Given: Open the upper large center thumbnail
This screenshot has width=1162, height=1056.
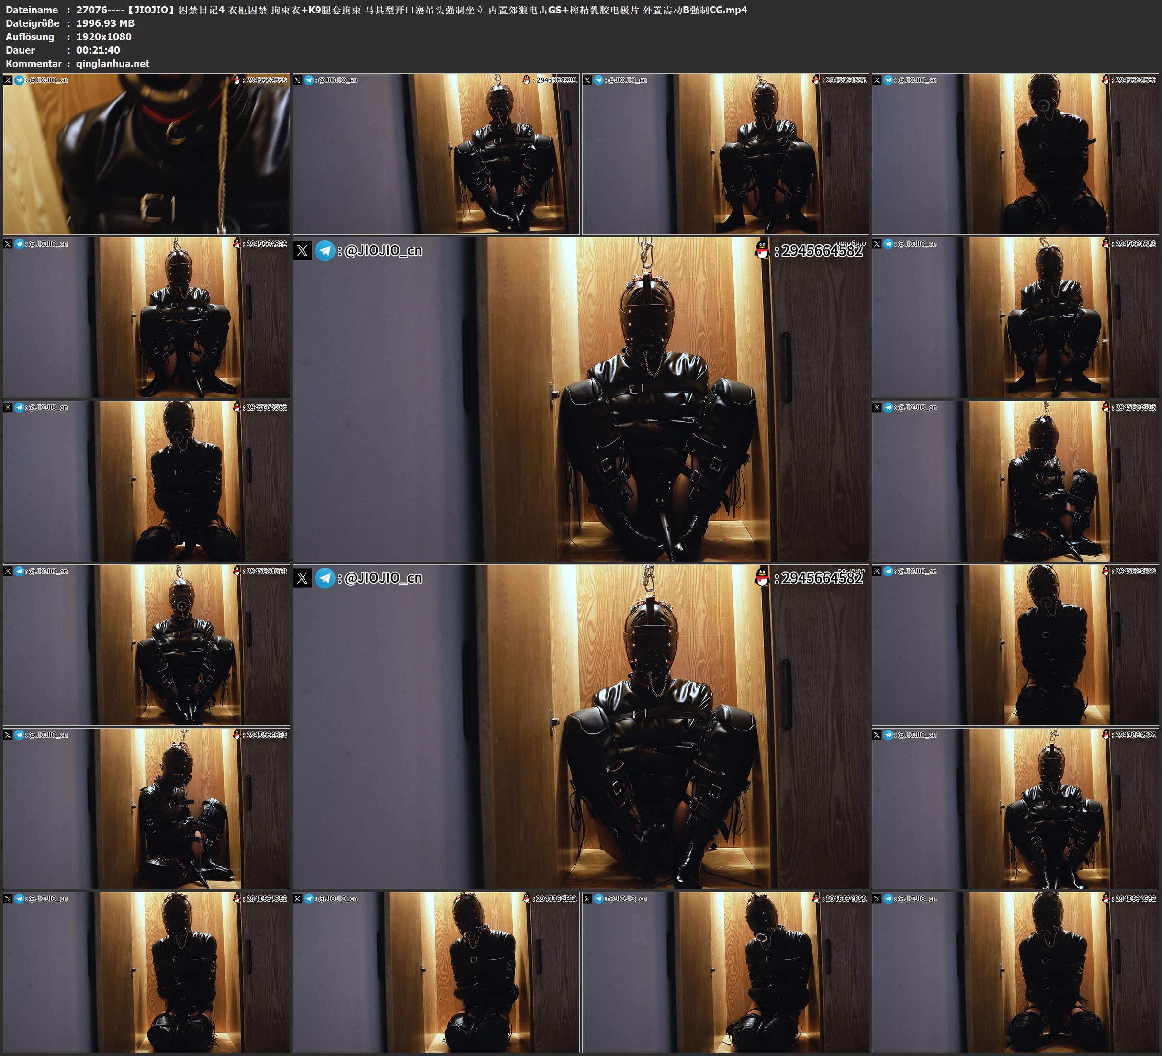Looking at the screenshot, I should 580,399.
